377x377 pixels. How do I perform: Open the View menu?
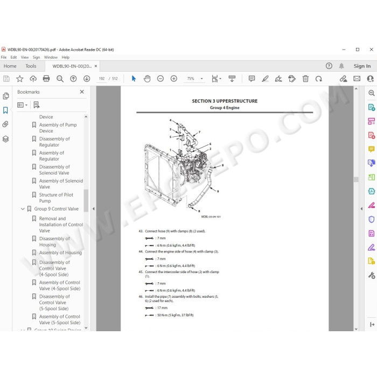(25, 57)
